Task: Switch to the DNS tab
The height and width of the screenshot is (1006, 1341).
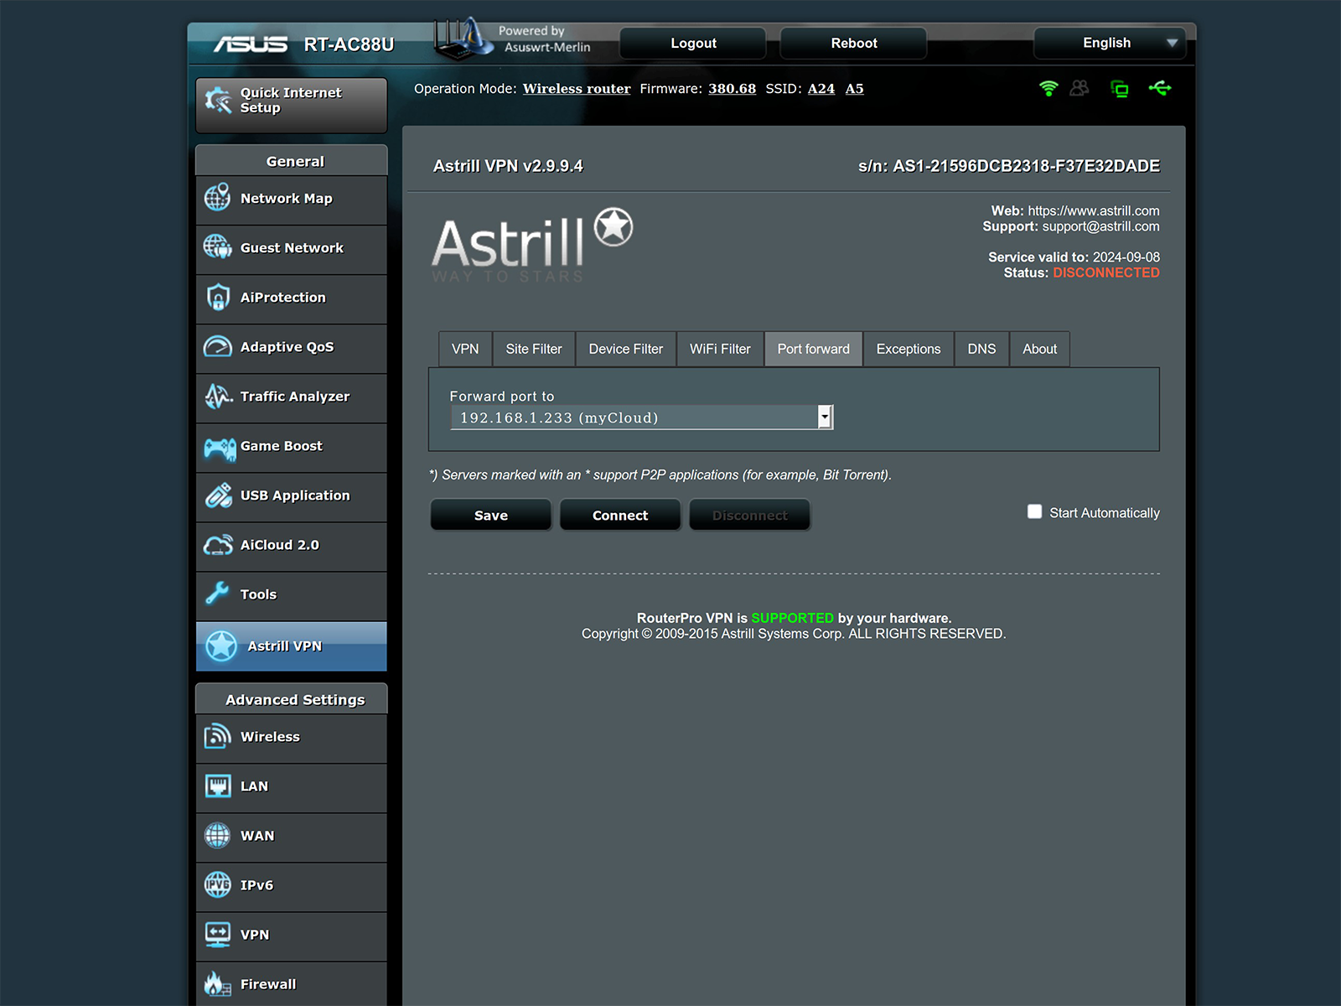Action: (981, 349)
